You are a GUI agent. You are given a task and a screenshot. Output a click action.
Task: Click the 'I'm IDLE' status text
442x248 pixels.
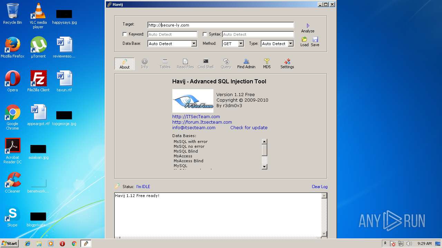[x=143, y=187]
